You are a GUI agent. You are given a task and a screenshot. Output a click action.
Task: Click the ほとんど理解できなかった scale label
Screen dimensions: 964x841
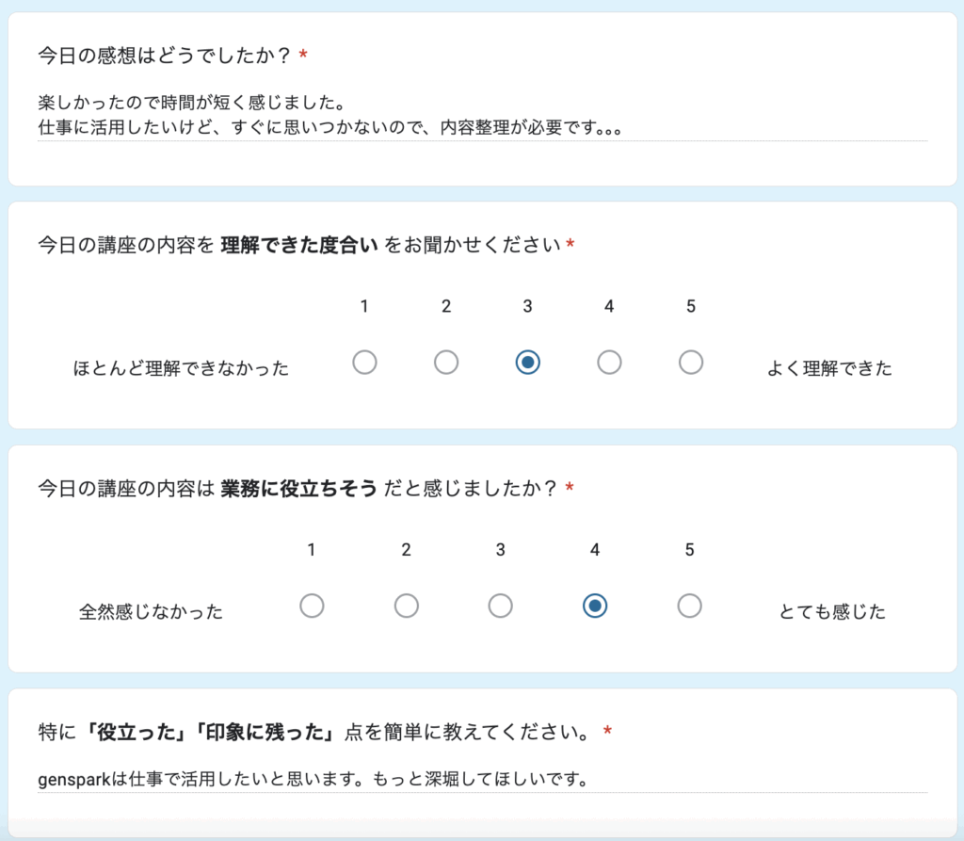(x=181, y=368)
